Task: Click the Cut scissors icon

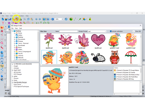Action: coord(25,19)
